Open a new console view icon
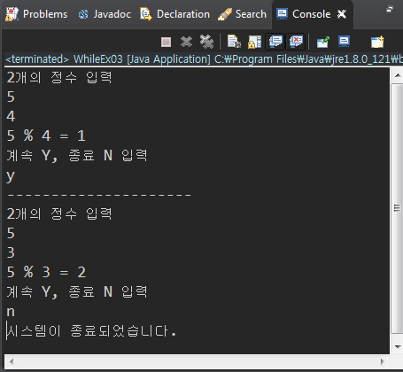 coord(377,42)
